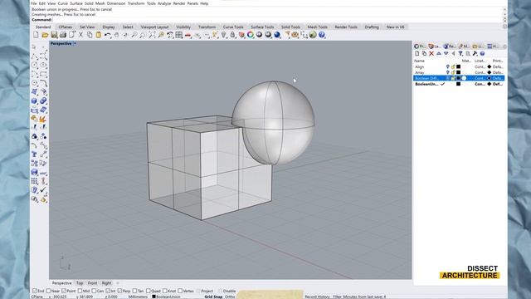Image resolution: width=531 pixels, height=299 pixels.
Task: Toggle Ortho mode in the status bar
Action: click(230, 297)
